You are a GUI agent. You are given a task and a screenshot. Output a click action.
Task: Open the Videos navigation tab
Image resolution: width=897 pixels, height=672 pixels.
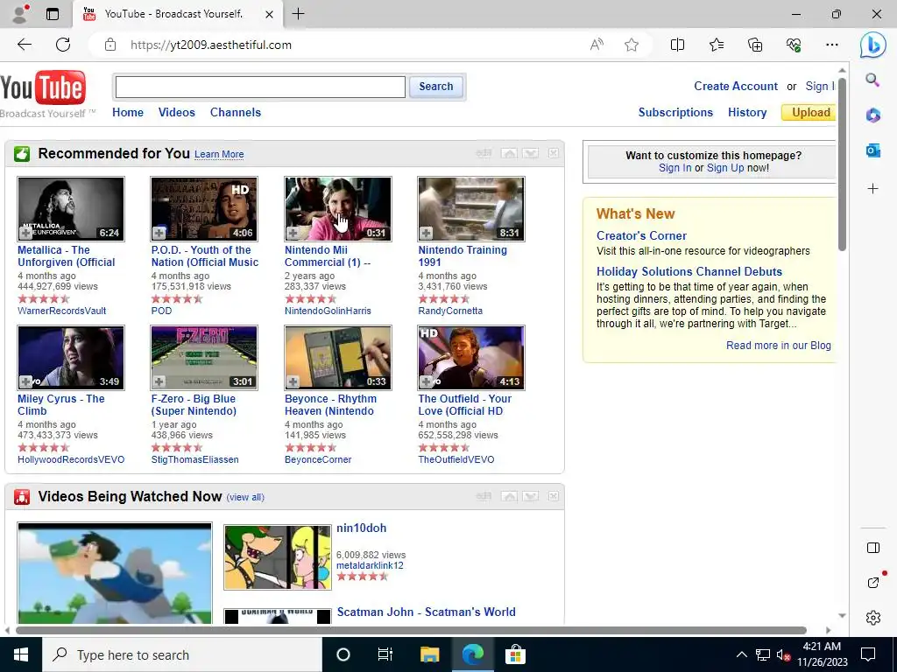click(x=177, y=113)
